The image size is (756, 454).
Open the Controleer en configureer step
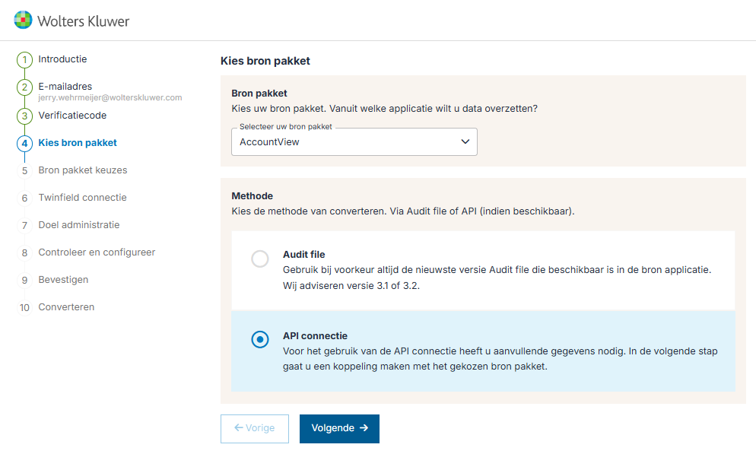tap(97, 252)
